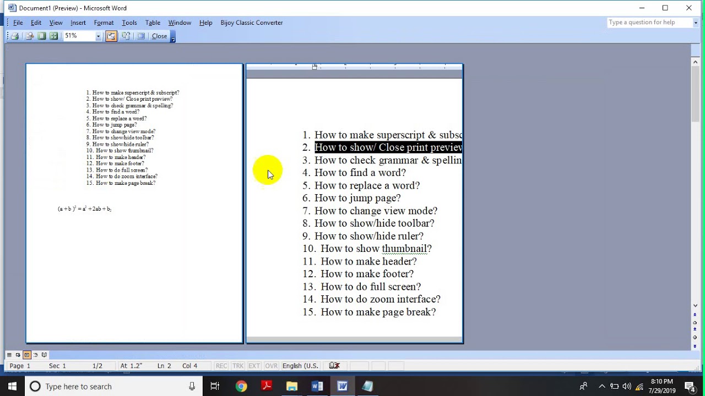Click the line 'How to jump page?' on page two
The height and width of the screenshot is (396, 705).
[x=357, y=198]
